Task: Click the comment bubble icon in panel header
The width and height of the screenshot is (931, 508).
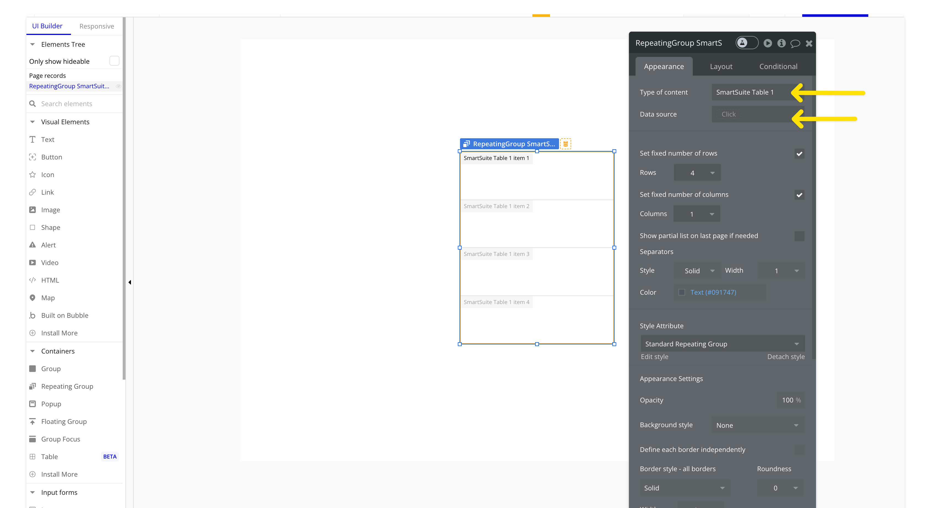Action: pyautogui.click(x=795, y=44)
